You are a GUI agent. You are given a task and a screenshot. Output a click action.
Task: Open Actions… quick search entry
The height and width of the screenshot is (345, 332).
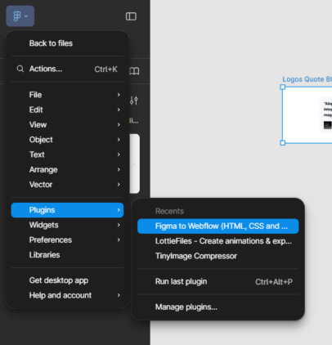(67, 69)
